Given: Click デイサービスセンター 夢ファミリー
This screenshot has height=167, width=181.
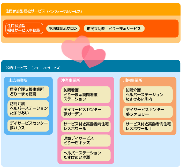Looking at the screenshot, I should (x=148, y=112).
